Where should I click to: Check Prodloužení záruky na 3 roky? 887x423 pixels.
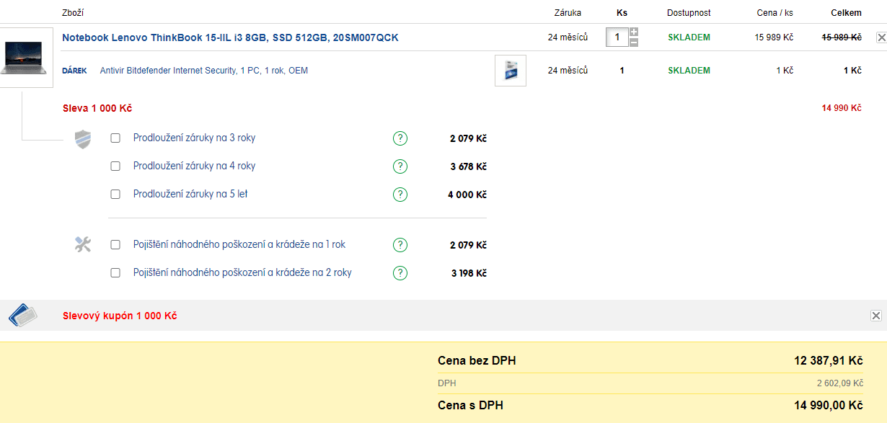coord(115,138)
